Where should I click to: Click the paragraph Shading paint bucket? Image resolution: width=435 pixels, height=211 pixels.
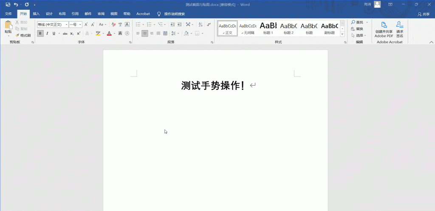coord(186,33)
